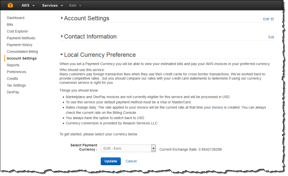Click Edit link for Account Settings
This screenshot has width=288, height=176.
pyautogui.click(x=266, y=19)
